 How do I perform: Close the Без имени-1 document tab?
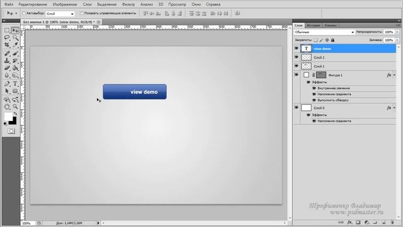(98, 22)
